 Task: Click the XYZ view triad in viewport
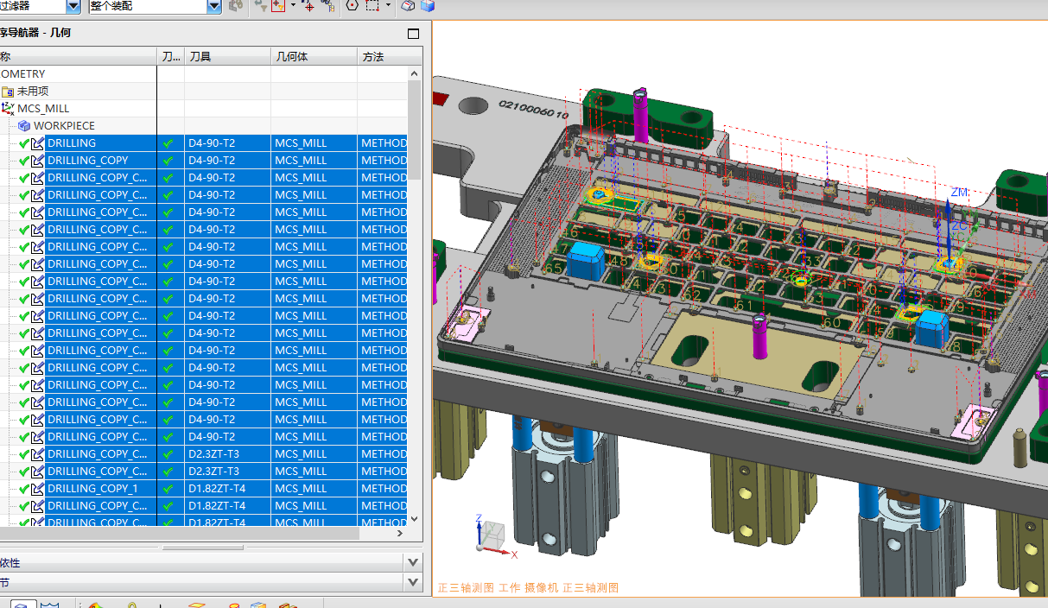point(492,535)
